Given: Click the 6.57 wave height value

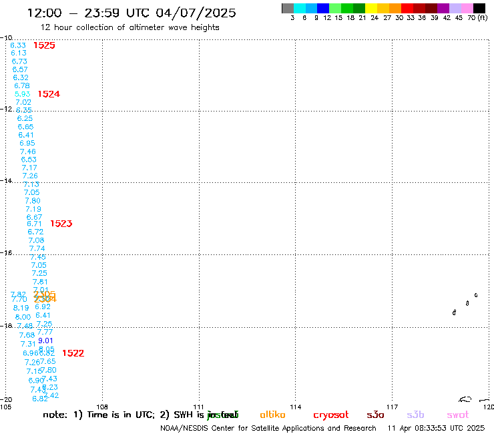Looking at the screenshot, I should [20, 69].
